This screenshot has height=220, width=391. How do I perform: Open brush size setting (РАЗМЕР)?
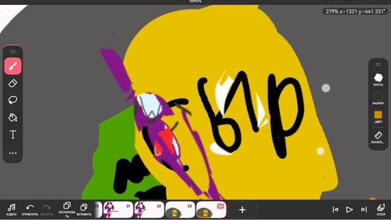378,98
